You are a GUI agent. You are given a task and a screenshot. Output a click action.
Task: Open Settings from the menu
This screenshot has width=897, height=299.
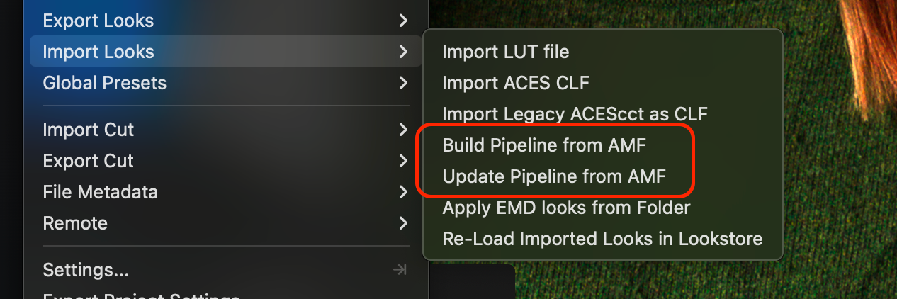tap(86, 270)
